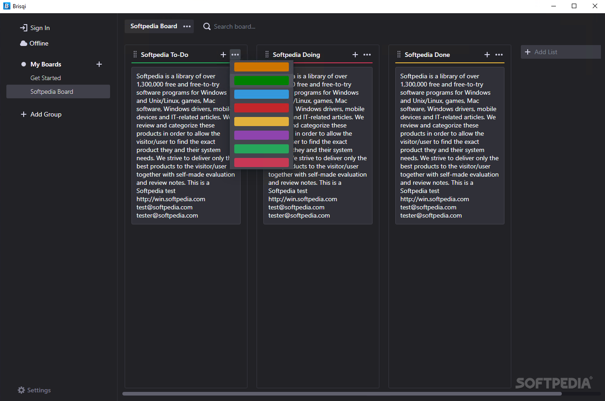Pick the dark green color swatch
The image size is (605, 401).
(262, 81)
